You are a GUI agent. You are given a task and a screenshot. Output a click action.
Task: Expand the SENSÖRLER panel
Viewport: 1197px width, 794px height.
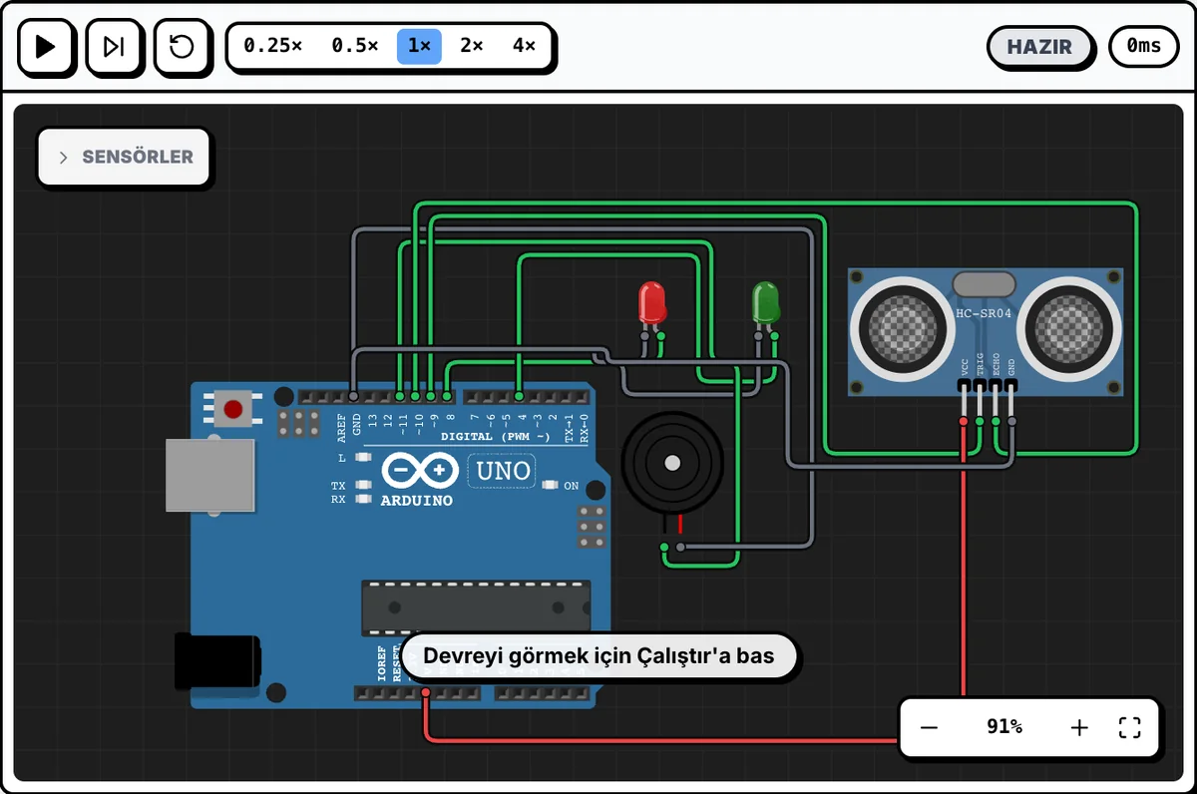coord(124,157)
